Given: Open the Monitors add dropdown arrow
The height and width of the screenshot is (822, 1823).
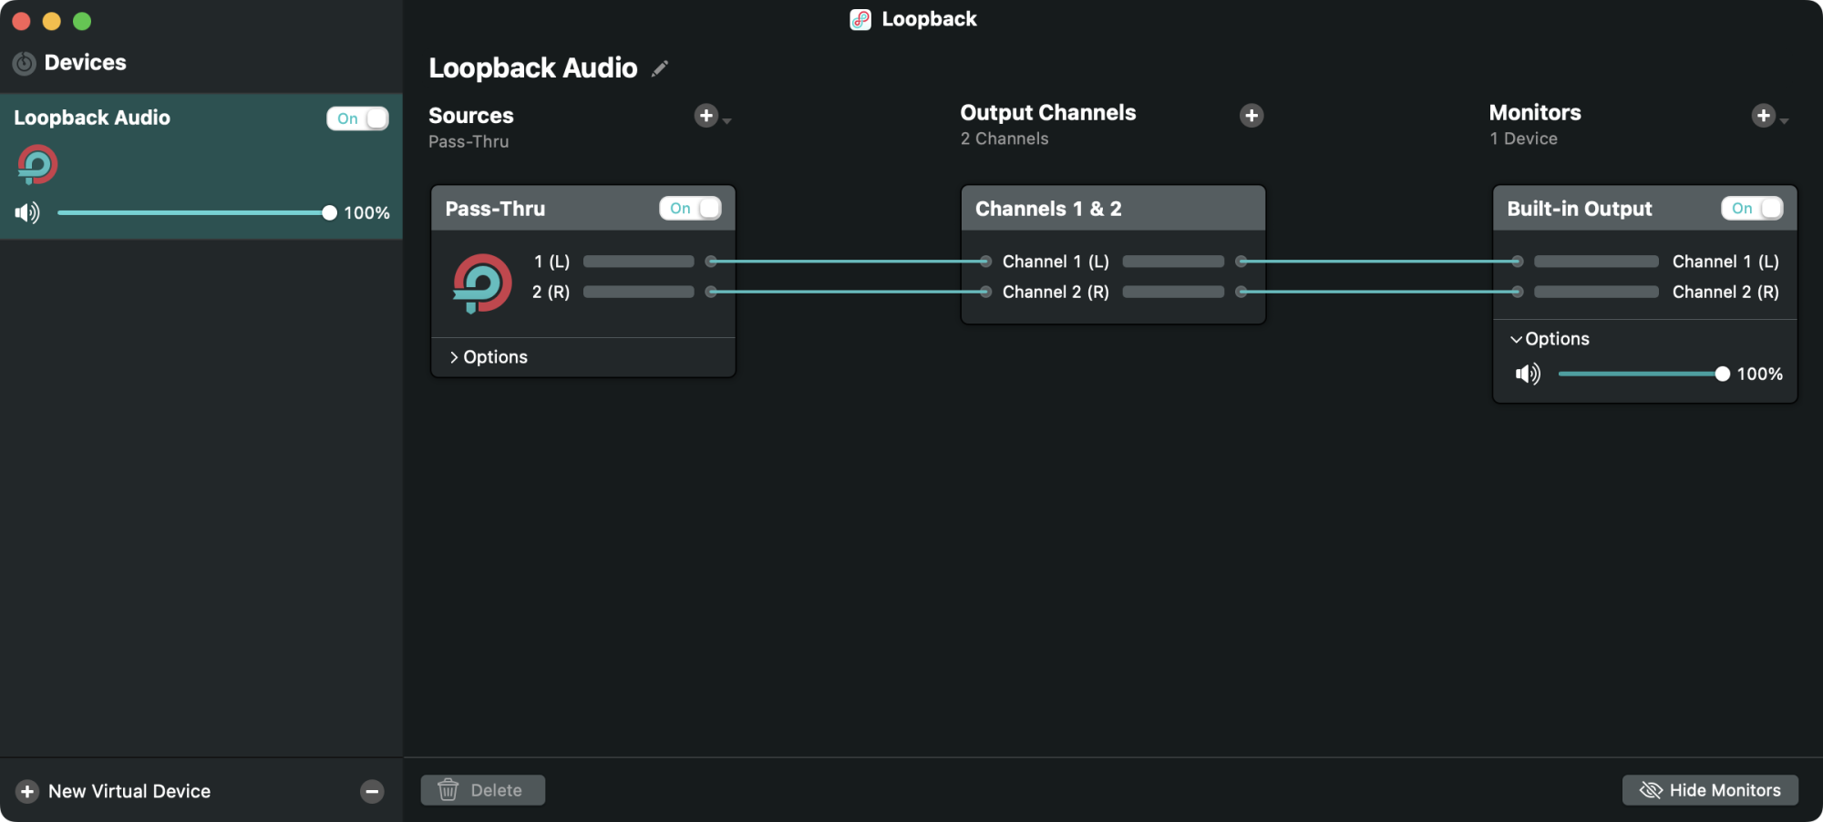Looking at the screenshot, I should pos(1784,120).
